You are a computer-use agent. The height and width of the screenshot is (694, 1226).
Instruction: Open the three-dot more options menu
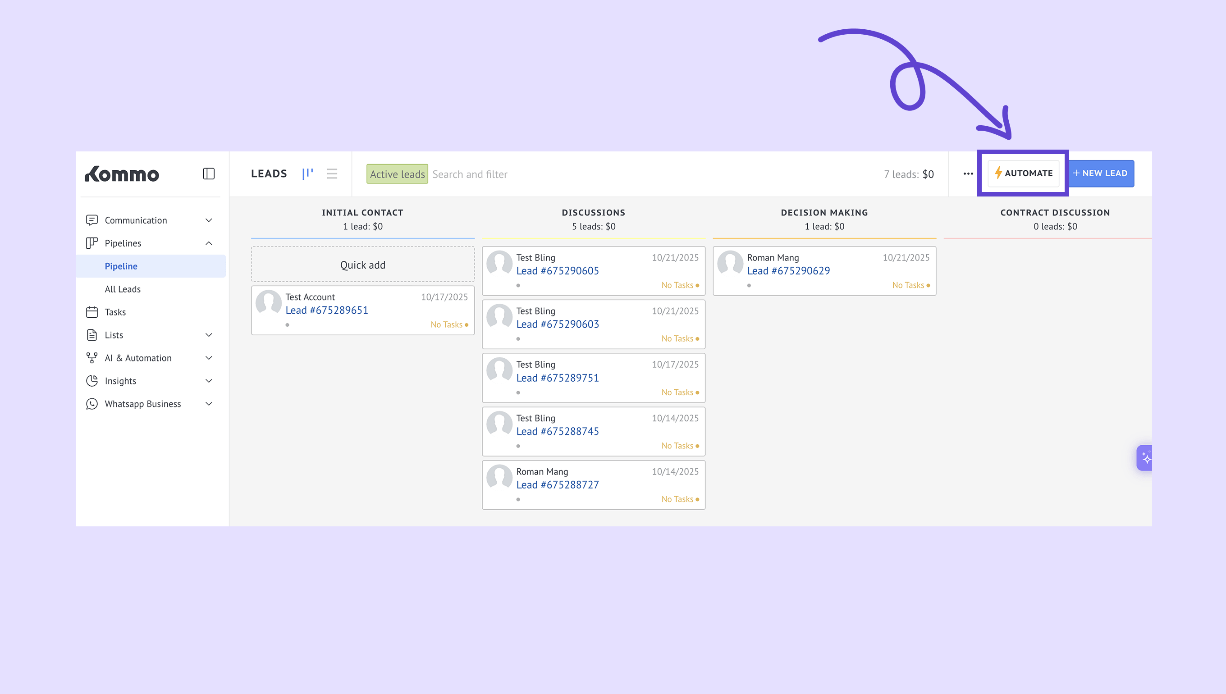tap(968, 173)
